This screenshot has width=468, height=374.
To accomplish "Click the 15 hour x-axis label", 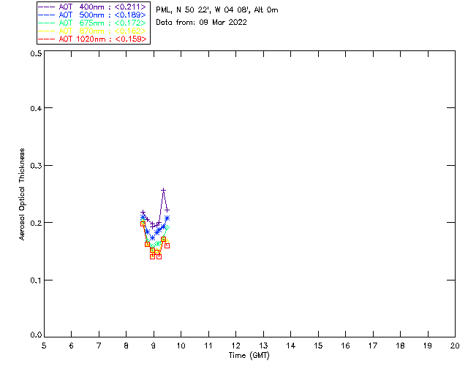I will [318, 346].
